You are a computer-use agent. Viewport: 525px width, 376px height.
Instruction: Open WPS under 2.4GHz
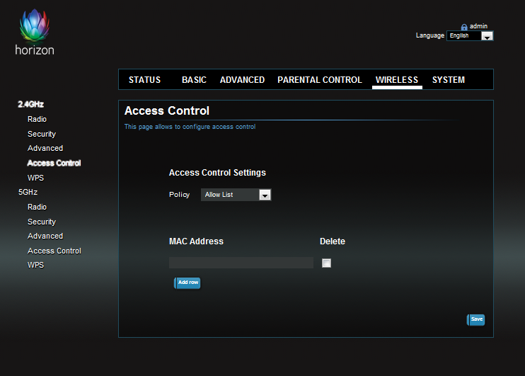point(36,178)
